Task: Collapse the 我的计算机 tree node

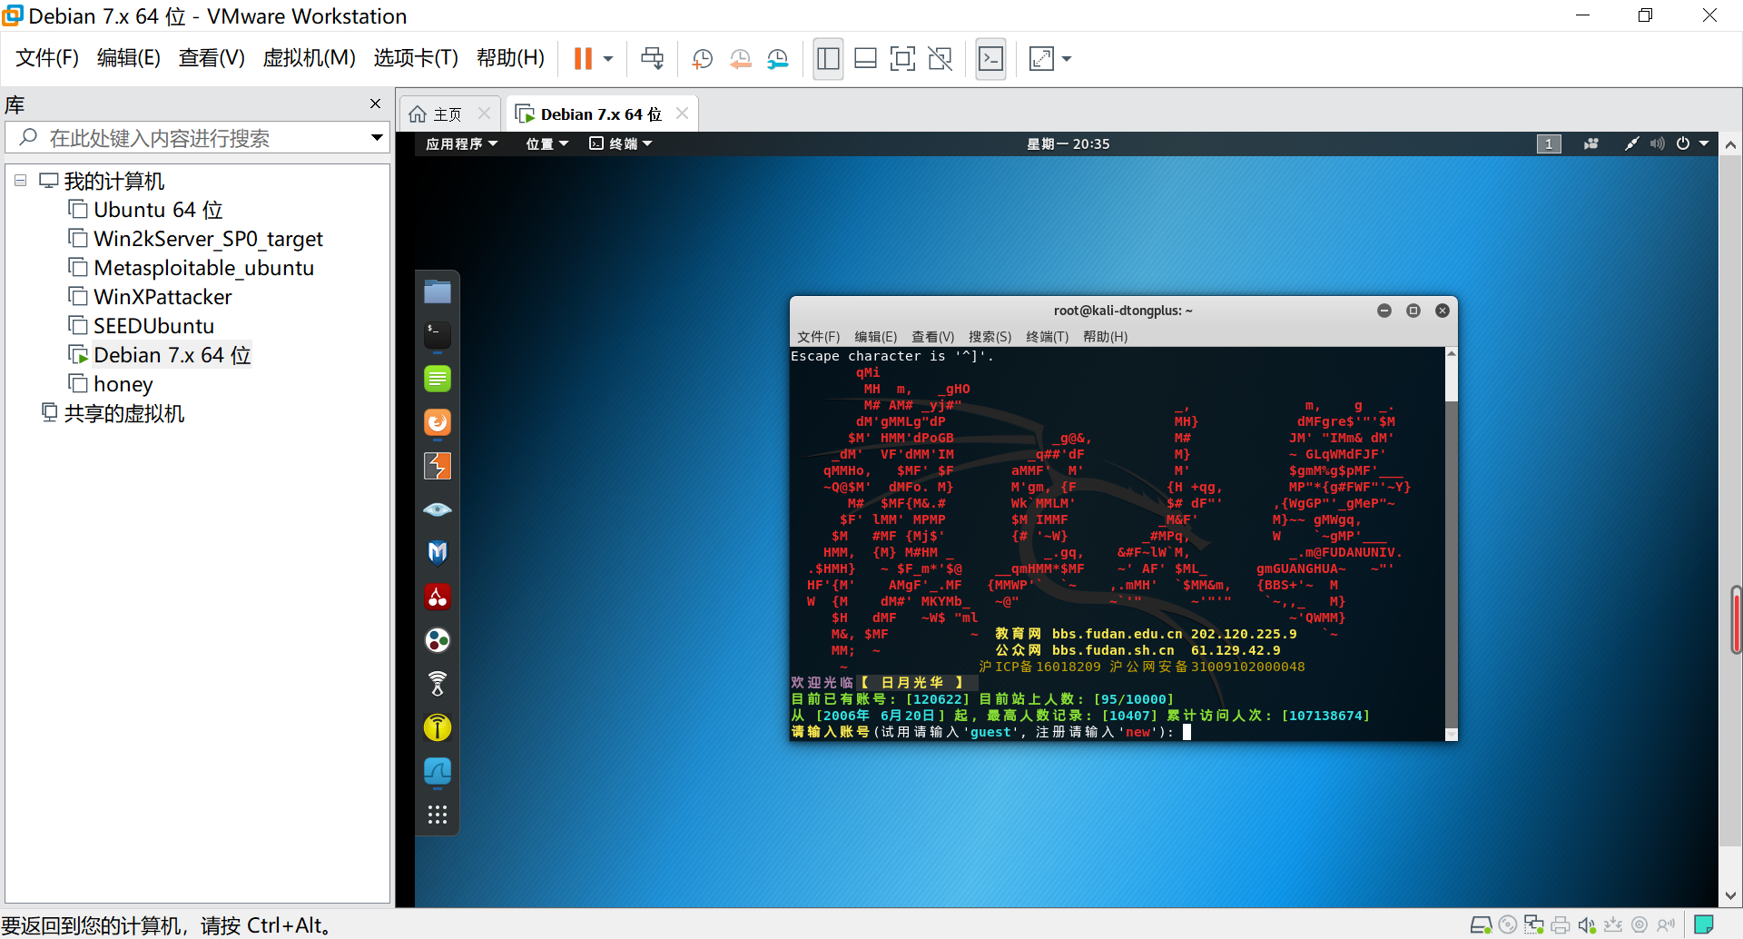Action: tap(20, 181)
